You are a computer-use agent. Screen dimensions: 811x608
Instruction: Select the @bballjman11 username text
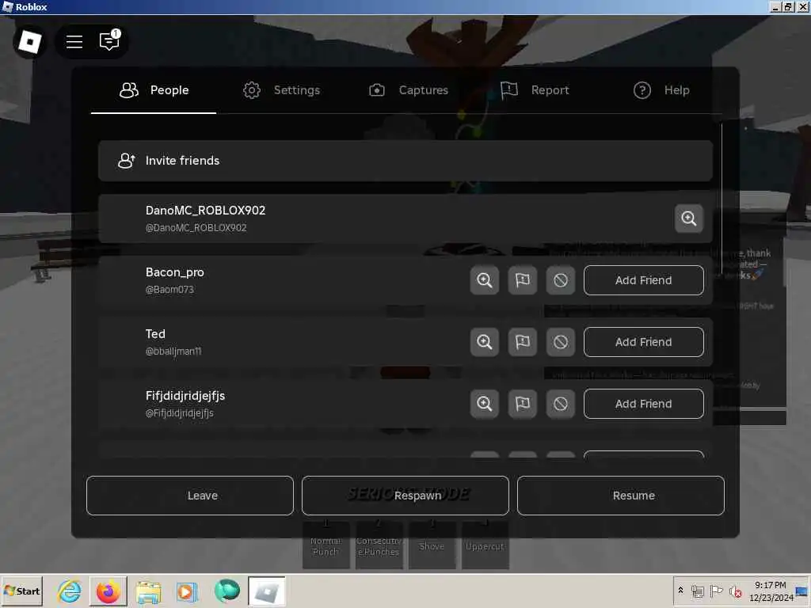(173, 351)
